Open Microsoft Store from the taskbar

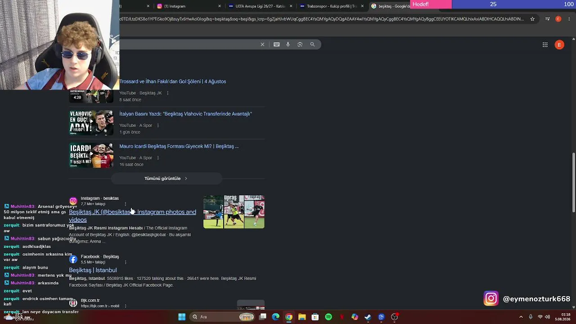(x=315, y=317)
